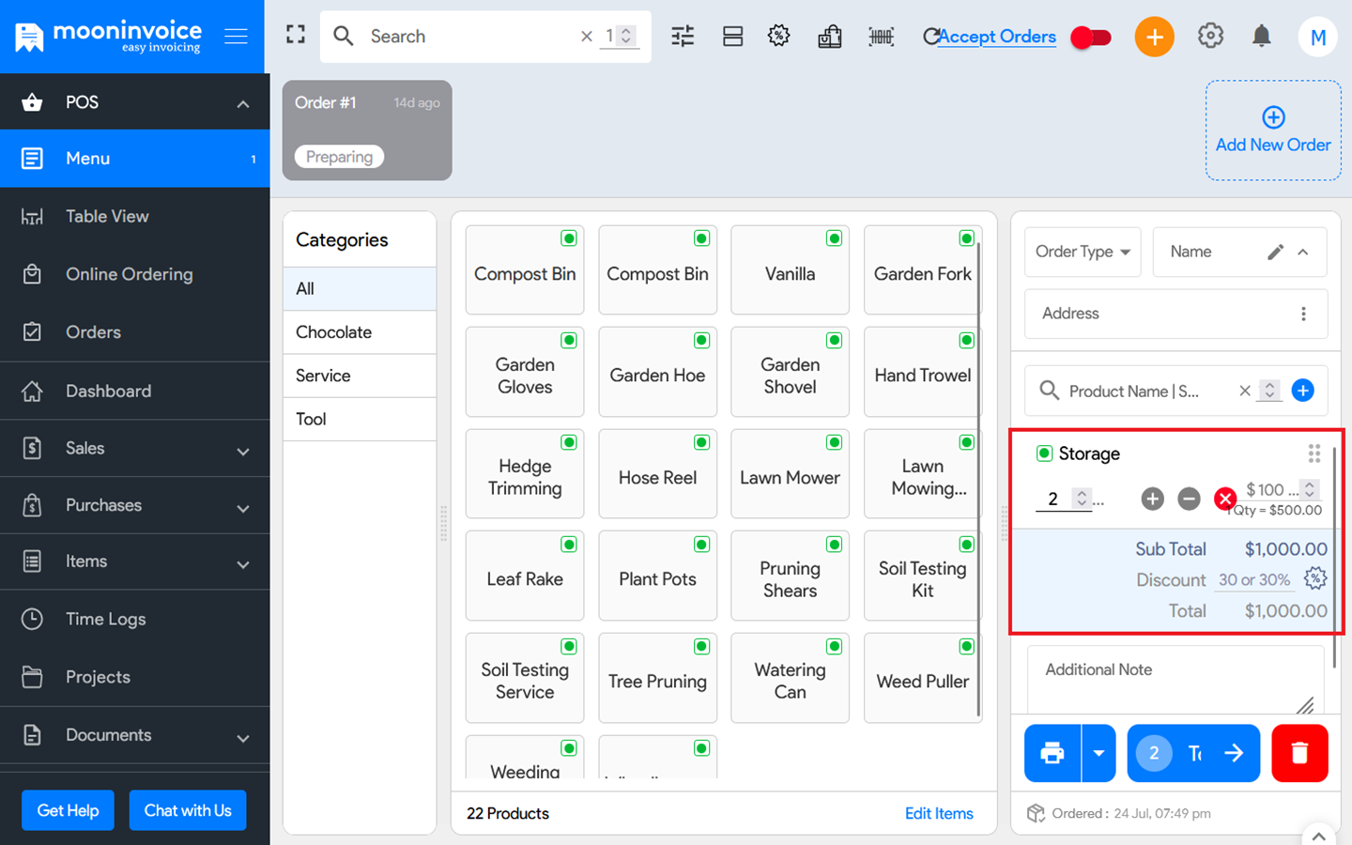Delete the order with red trash icon

click(1299, 753)
